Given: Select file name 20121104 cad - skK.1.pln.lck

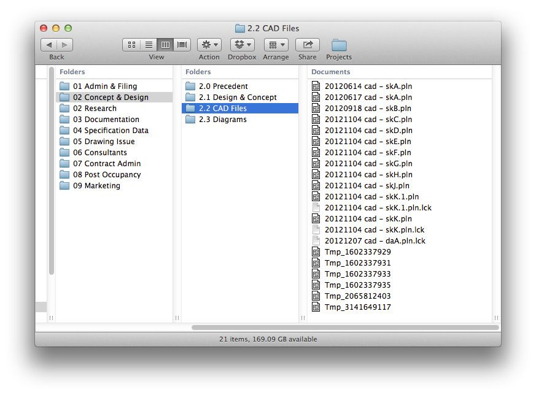Looking at the screenshot, I should pos(378,207).
